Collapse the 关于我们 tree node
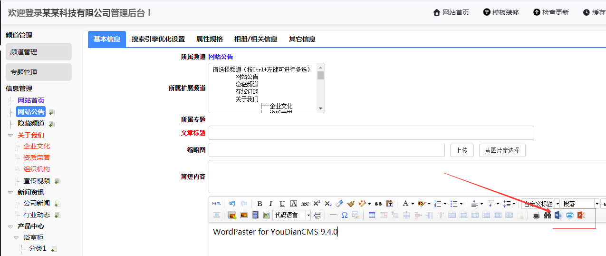Screen dimensions: 606x256 pyautogui.click(x=10, y=136)
